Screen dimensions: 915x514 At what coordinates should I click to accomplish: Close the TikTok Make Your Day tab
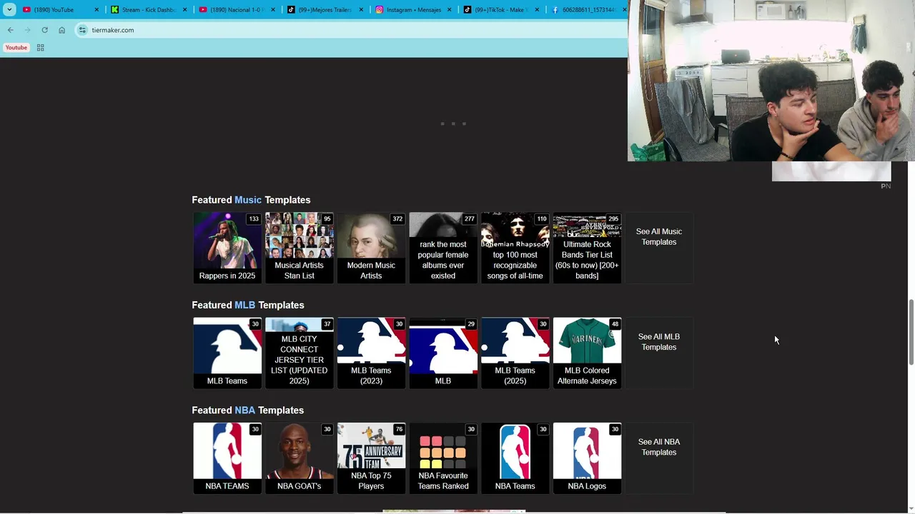(x=537, y=10)
